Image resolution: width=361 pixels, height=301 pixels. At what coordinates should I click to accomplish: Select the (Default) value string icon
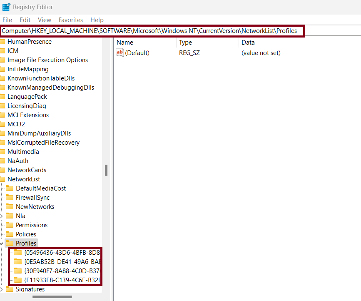tap(120, 53)
